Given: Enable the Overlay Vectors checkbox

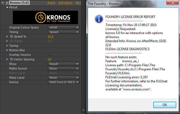Looking at the screenshot, I should tap(49, 55).
